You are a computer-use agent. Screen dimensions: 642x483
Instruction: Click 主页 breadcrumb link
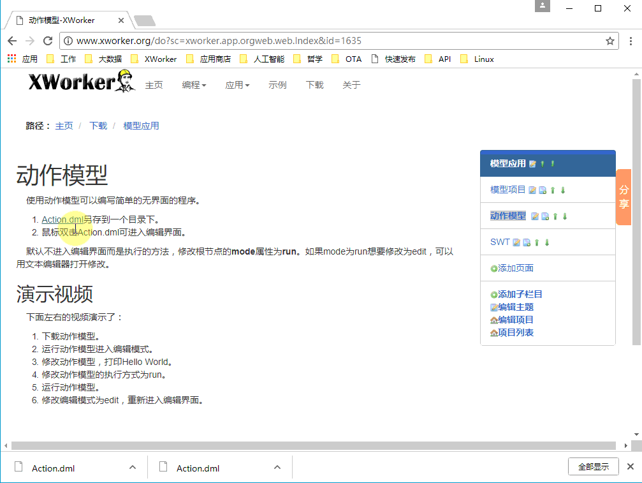click(x=64, y=126)
